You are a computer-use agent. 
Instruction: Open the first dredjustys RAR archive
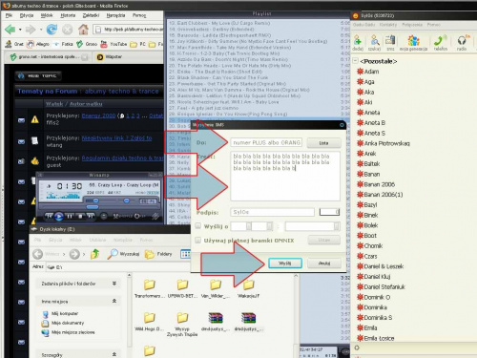pyautogui.click(x=216, y=322)
